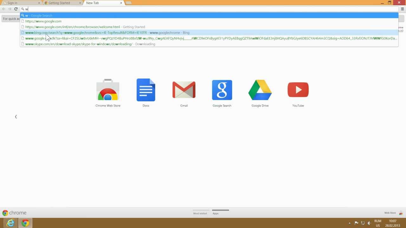Click the new tab button
This screenshot has height=228, width=406.
pyautogui.click(x=128, y=3)
